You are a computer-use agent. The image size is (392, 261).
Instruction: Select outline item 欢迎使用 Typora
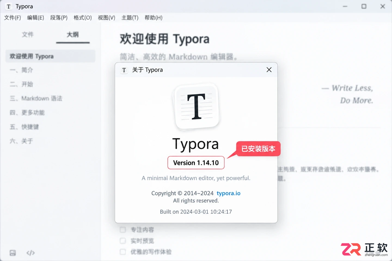point(50,56)
